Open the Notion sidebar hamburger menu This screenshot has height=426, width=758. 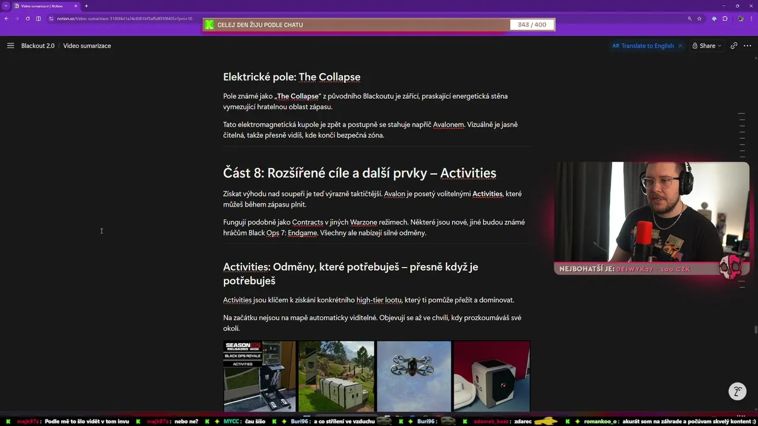tap(10, 46)
